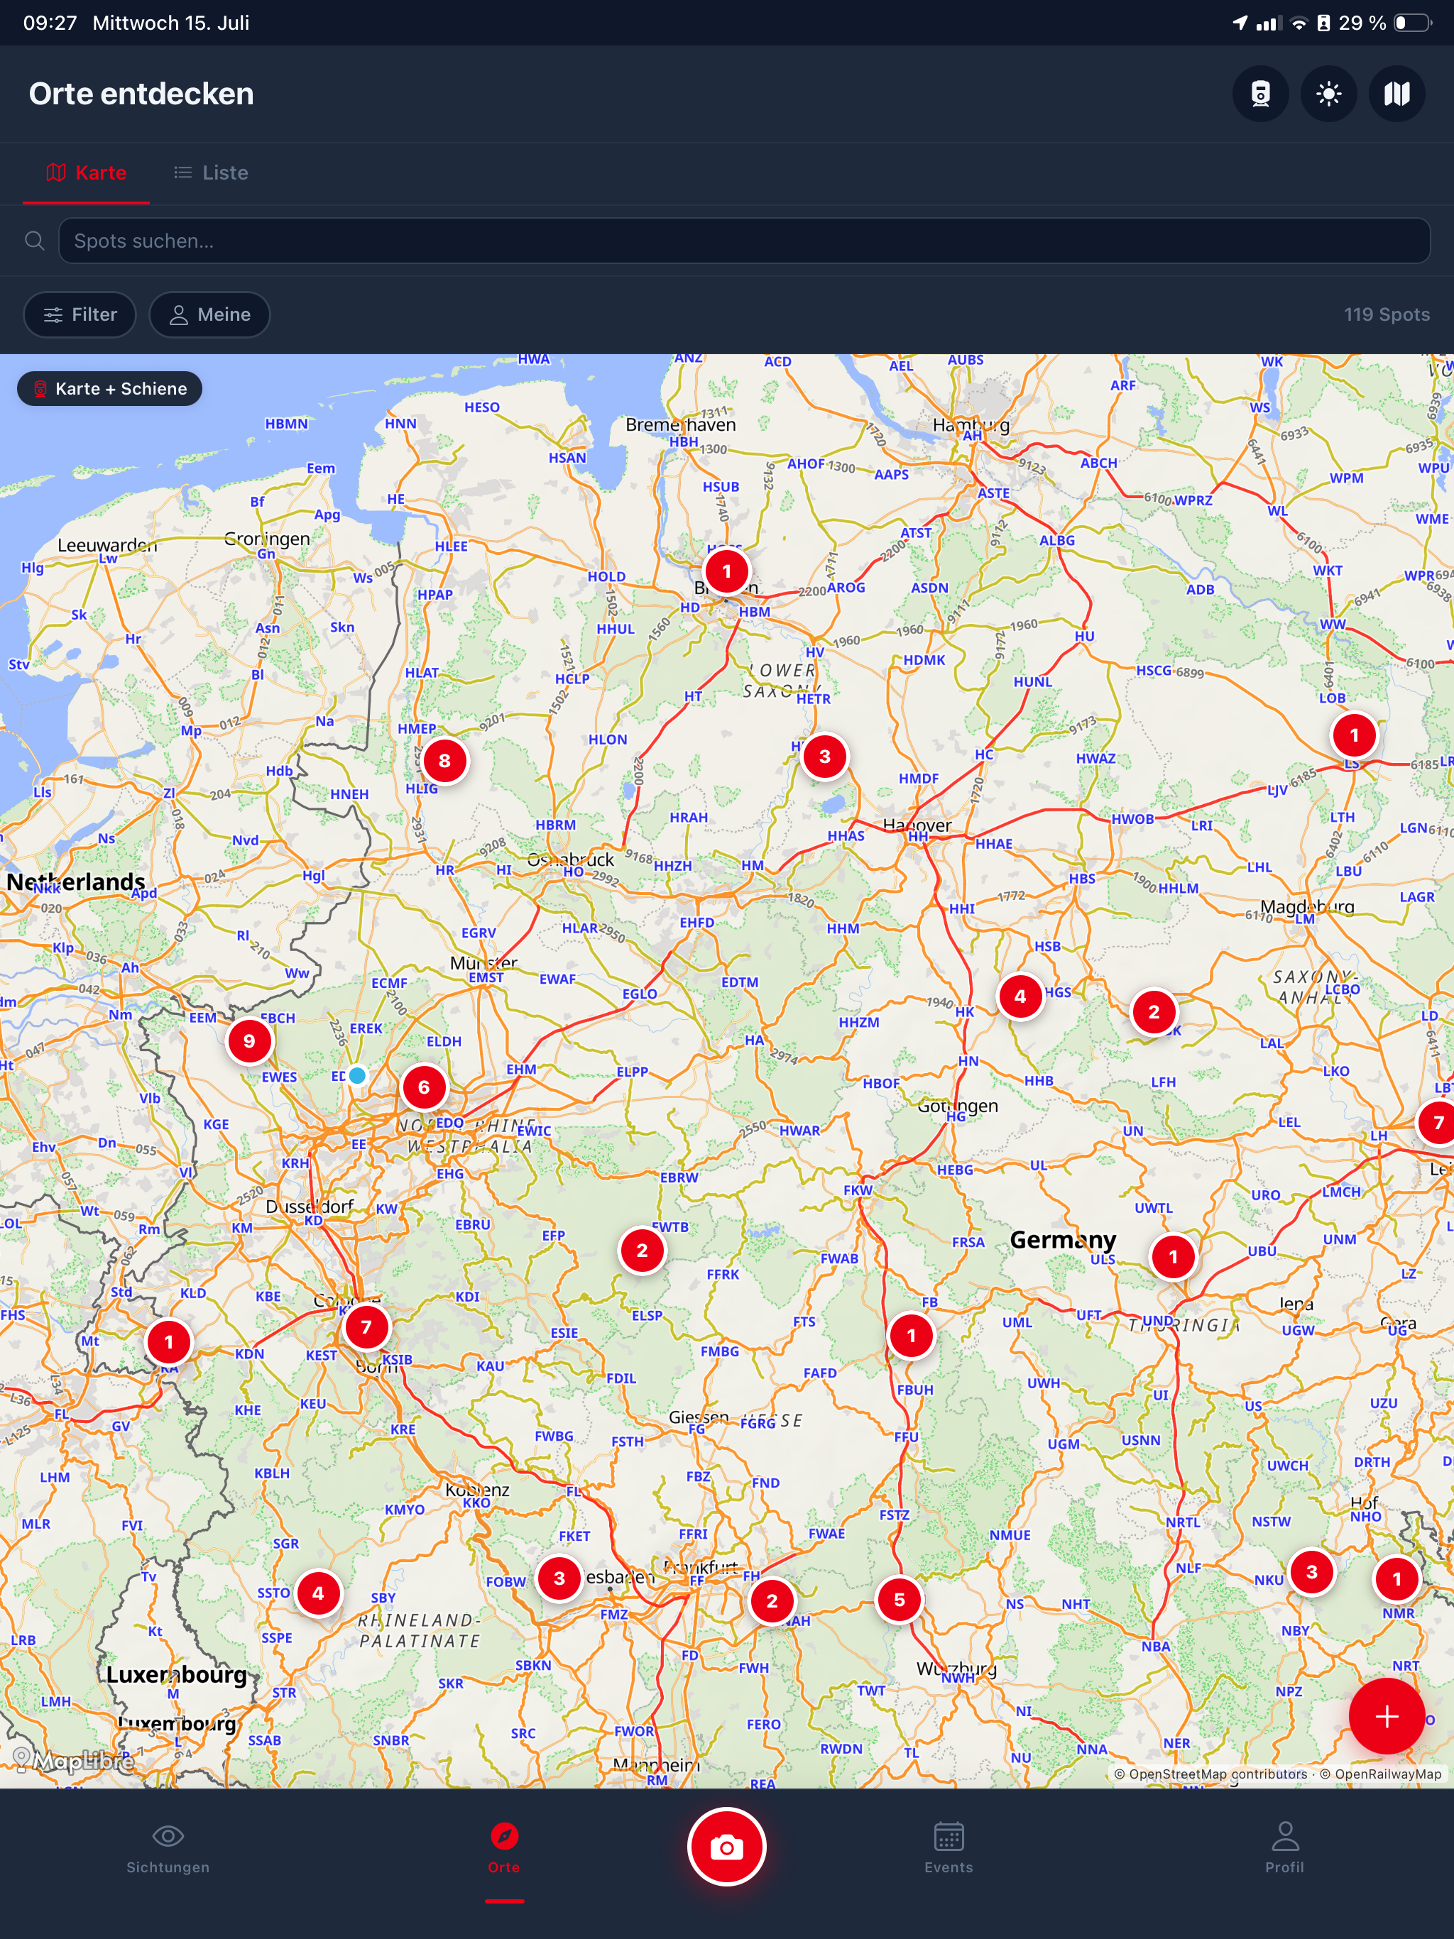The width and height of the screenshot is (1454, 1939).
Task: Toggle Karte + Schiene map layer
Action: click(109, 388)
